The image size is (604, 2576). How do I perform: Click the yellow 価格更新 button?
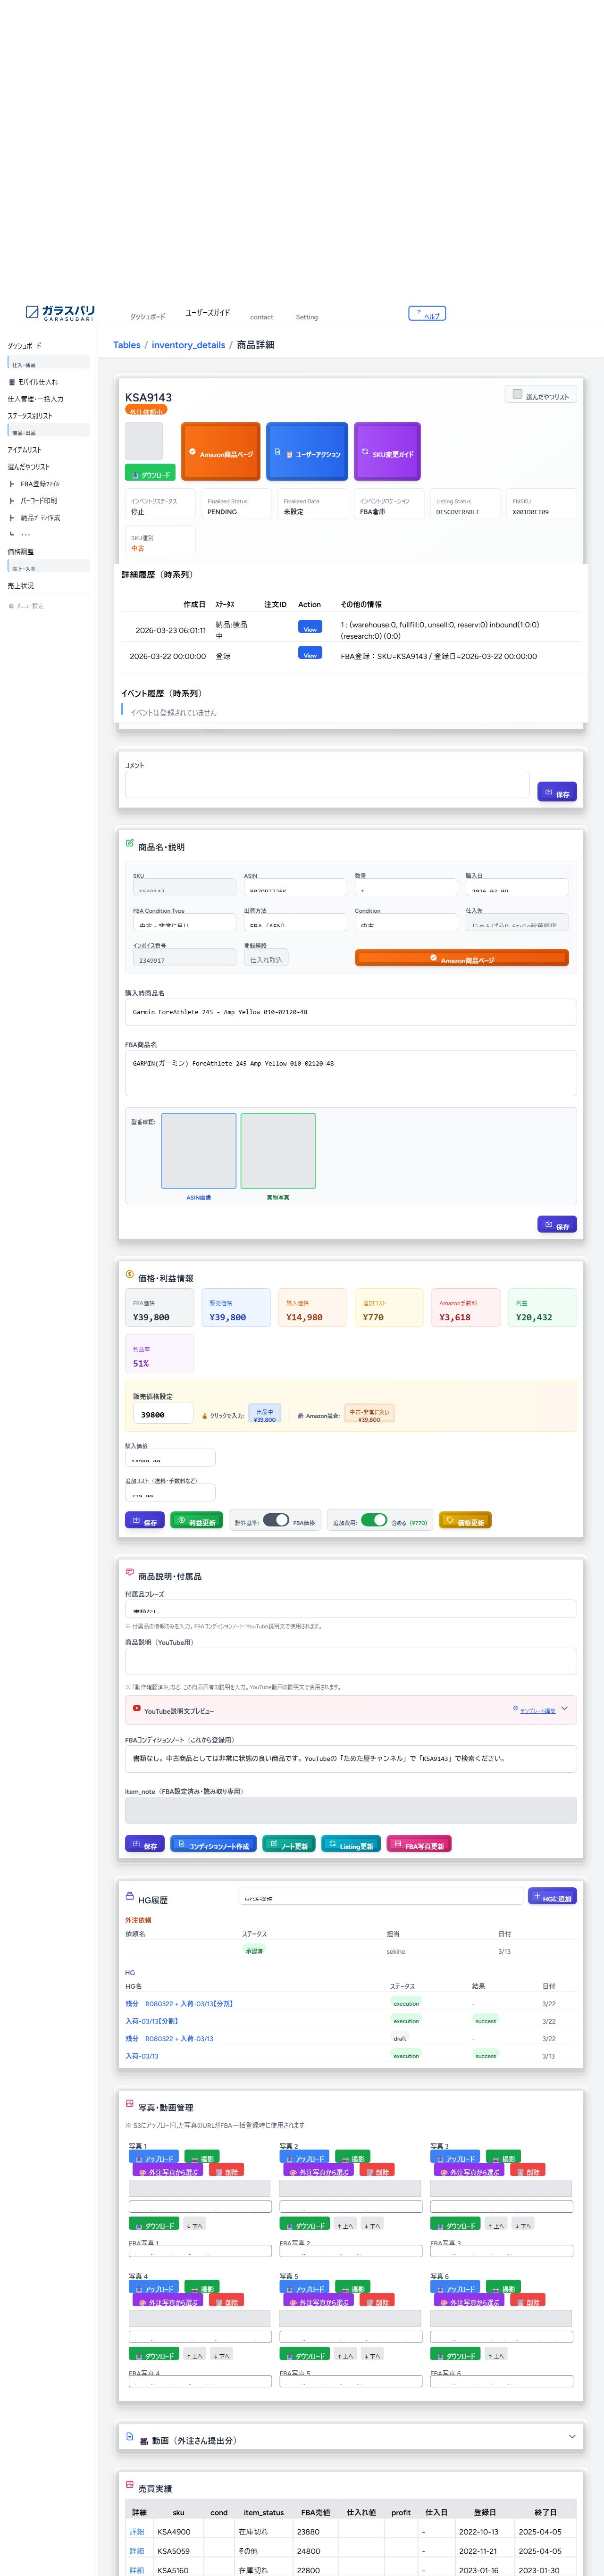pyautogui.click(x=465, y=1521)
